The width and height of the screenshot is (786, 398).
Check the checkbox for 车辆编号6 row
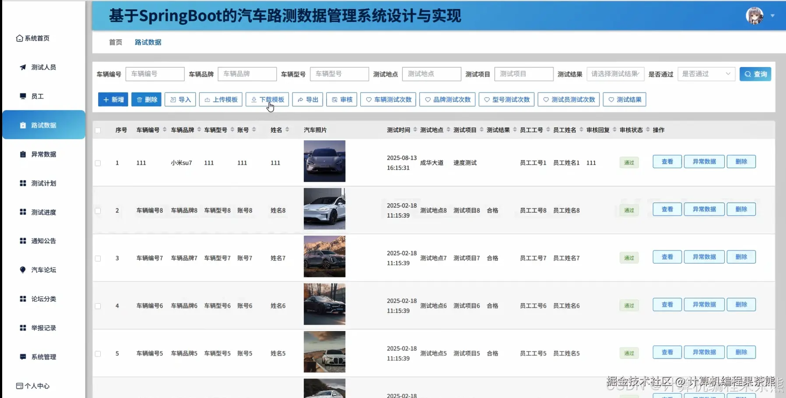pyautogui.click(x=98, y=306)
